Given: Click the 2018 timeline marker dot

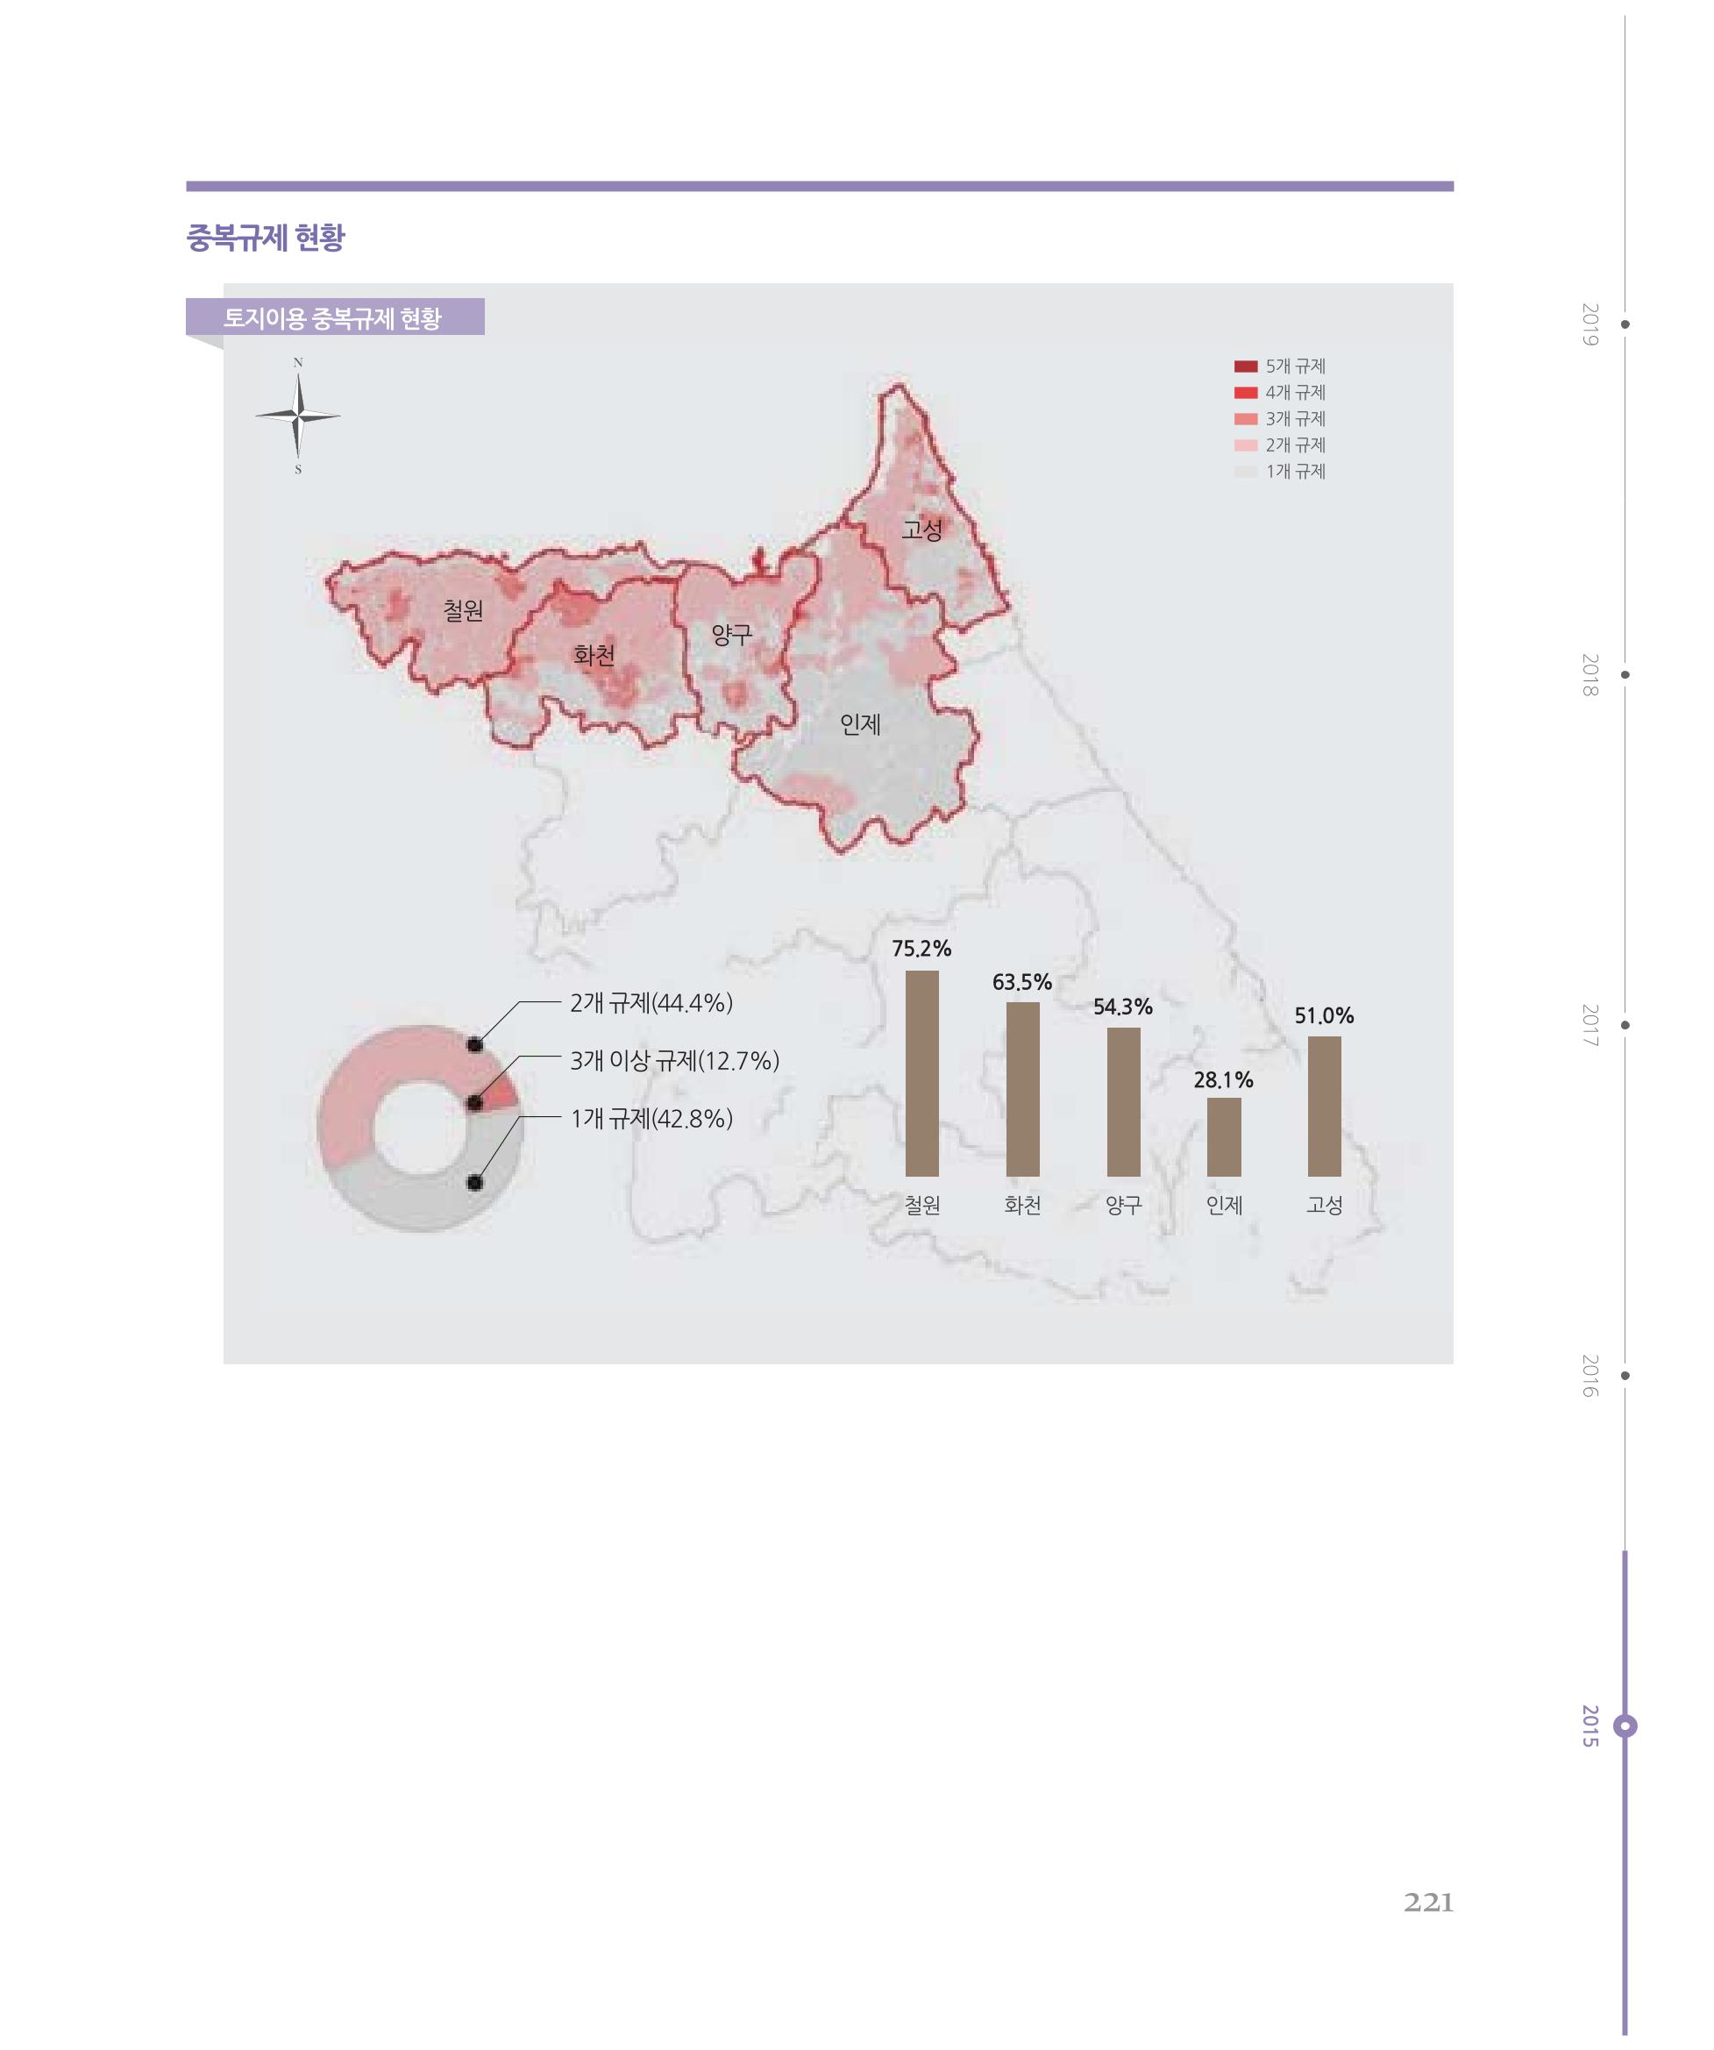Looking at the screenshot, I should [1625, 674].
